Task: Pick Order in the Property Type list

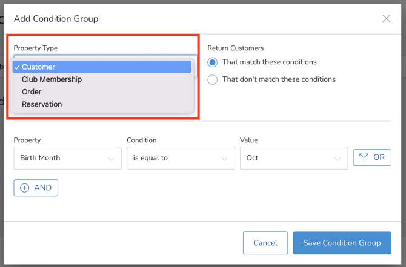Action: (x=32, y=92)
